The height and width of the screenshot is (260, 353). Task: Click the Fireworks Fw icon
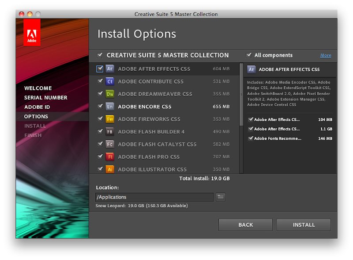[x=110, y=119]
